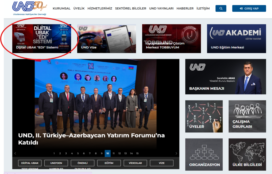272x174 pixels.
Task: Open the HABERLER menu
Action: pyautogui.click(x=185, y=8)
